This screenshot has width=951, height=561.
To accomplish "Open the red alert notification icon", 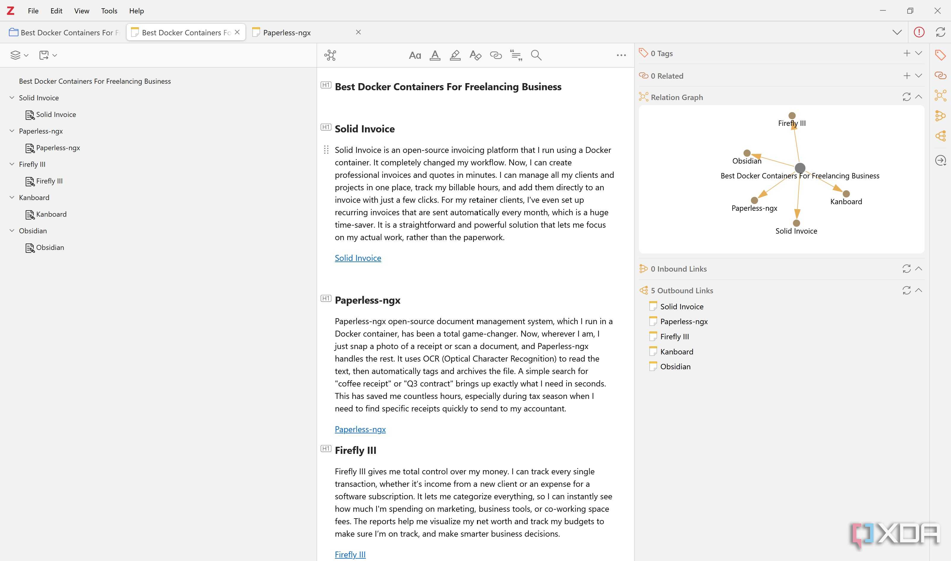I will (x=919, y=32).
